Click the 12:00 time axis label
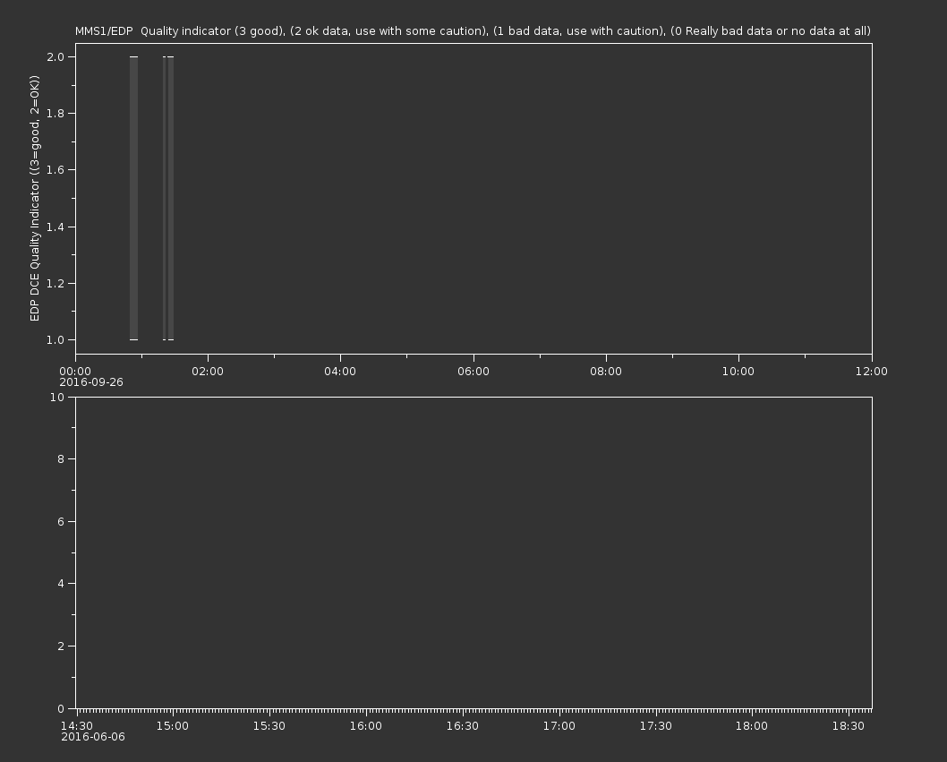This screenshot has height=762, width=947. pyautogui.click(x=872, y=371)
